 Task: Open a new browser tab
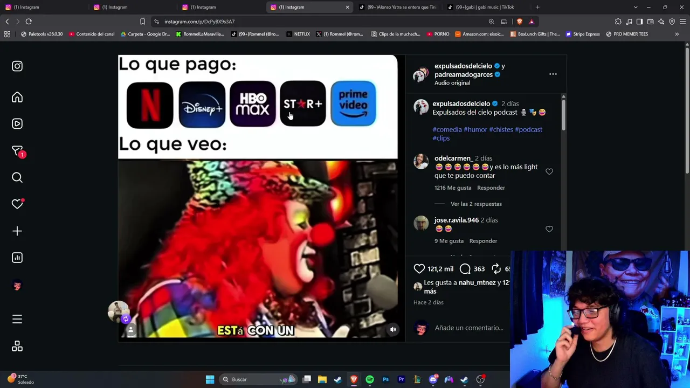coord(537,7)
